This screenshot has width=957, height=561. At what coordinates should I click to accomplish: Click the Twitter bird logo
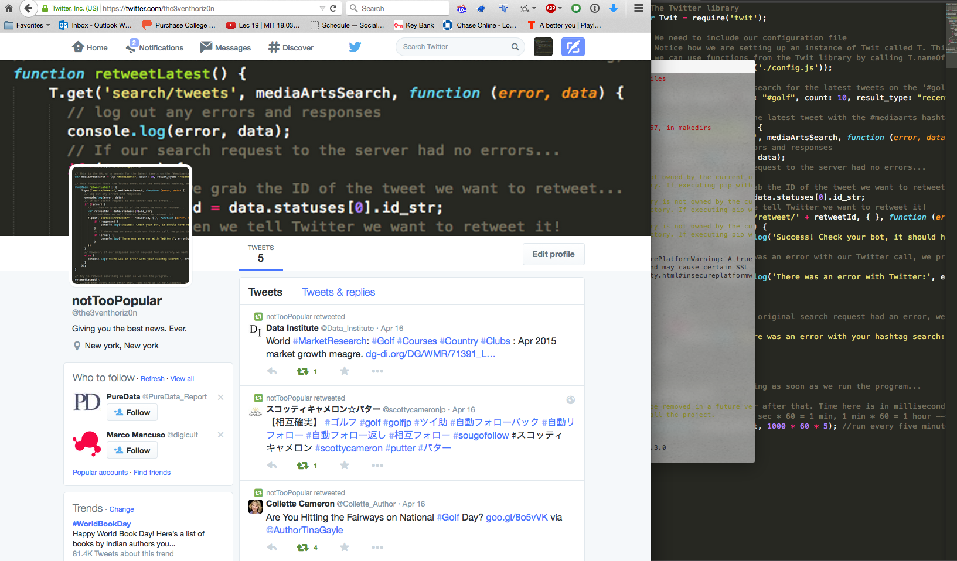pyautogui.click(x=355, y=47)
